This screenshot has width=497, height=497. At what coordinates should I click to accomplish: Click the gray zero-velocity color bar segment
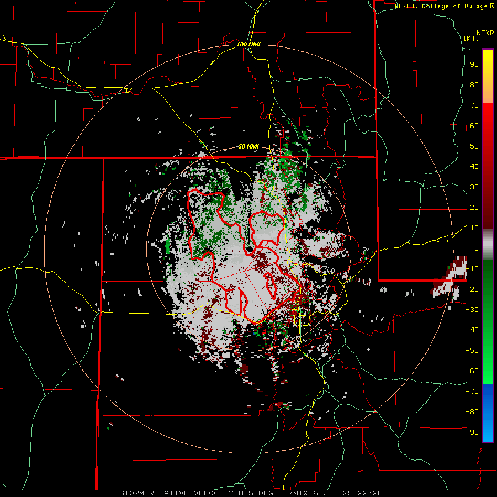tap(488, 245)
